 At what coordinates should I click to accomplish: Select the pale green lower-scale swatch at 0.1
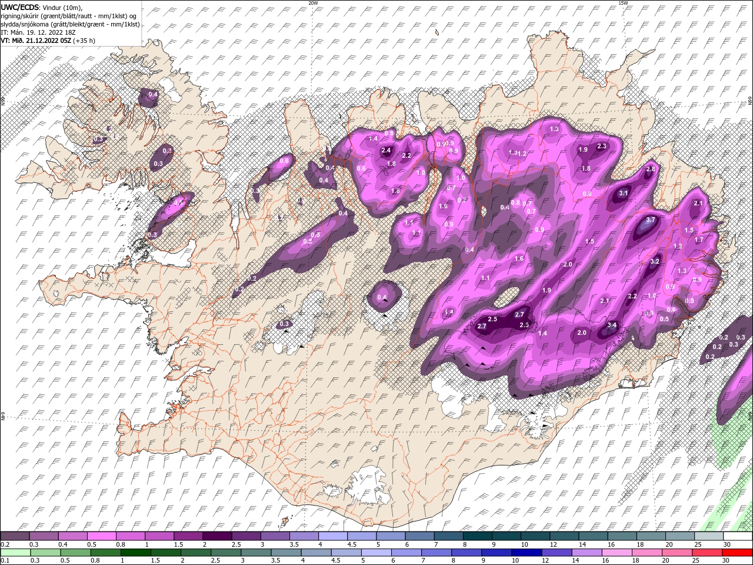coord(15,553)
